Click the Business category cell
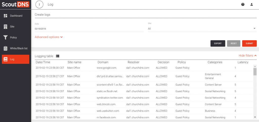This screenshot has height=122, width=259. 210,111
